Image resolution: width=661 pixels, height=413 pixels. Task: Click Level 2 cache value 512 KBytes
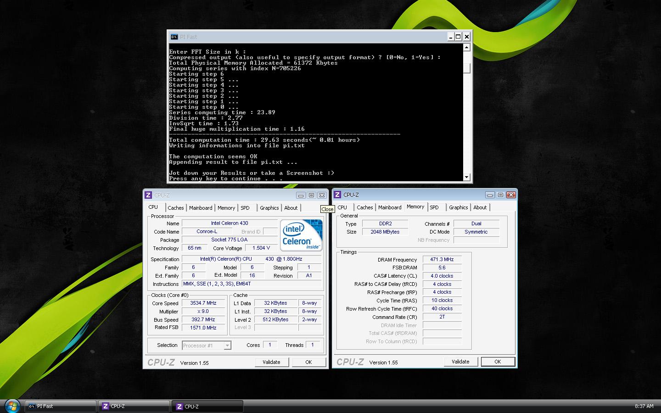pyautogui.click(x=276, y=320)
